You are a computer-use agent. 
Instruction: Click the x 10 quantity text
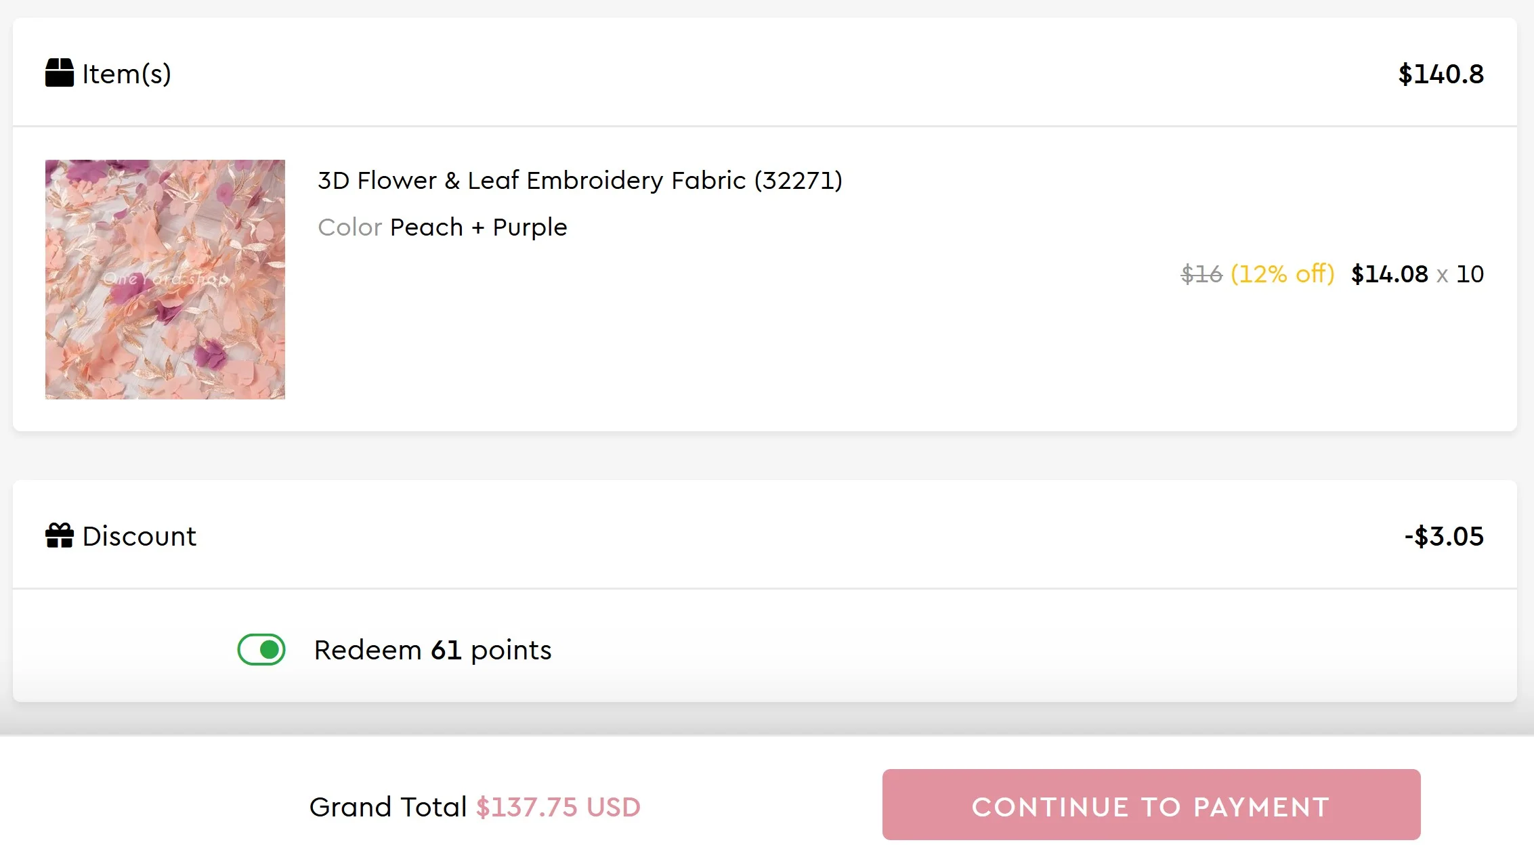tap(1460, 274)
